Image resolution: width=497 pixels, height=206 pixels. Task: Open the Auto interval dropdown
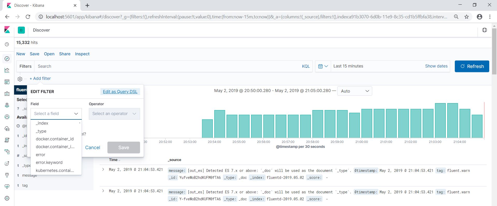[x=354, y=91]
